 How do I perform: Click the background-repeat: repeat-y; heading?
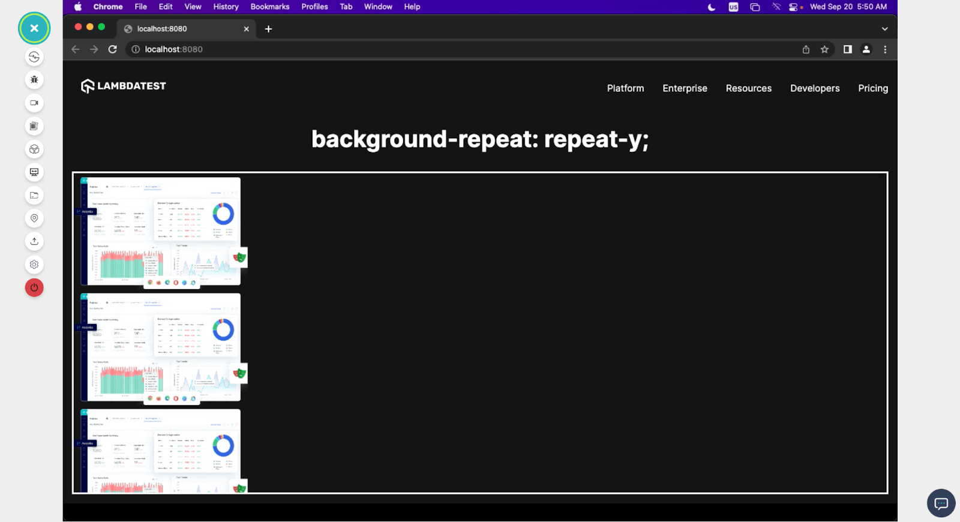(480, 140)
